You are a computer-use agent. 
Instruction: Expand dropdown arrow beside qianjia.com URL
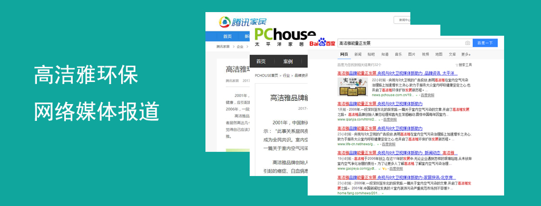click(x=379, y=119)
